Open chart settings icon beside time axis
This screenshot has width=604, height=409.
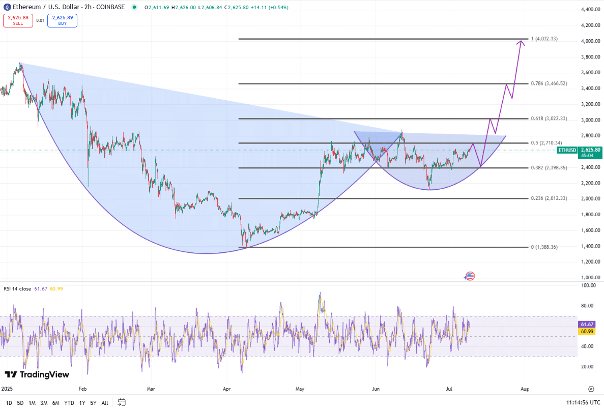(x=591, y=389)
